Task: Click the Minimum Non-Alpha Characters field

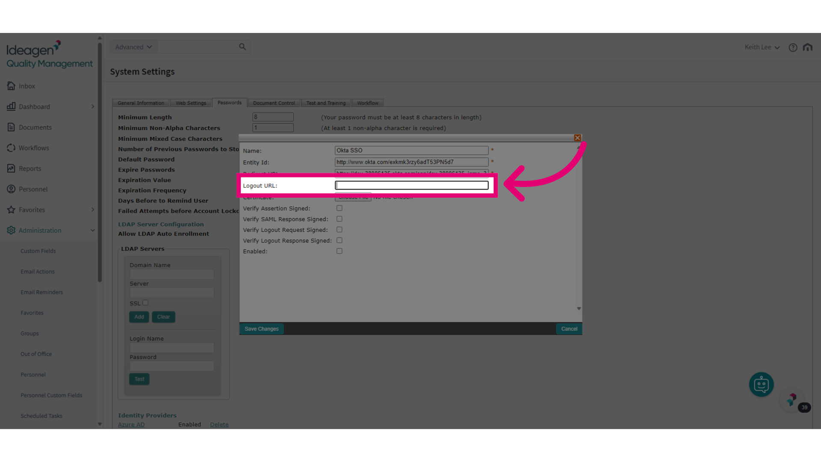Action: (x=273, y=127)
